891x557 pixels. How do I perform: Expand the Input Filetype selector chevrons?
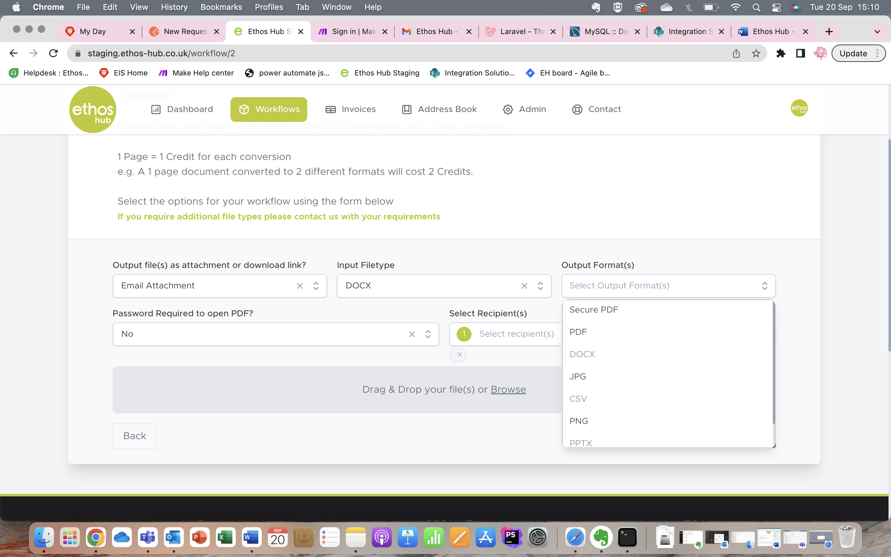click(x=540, y=286)
